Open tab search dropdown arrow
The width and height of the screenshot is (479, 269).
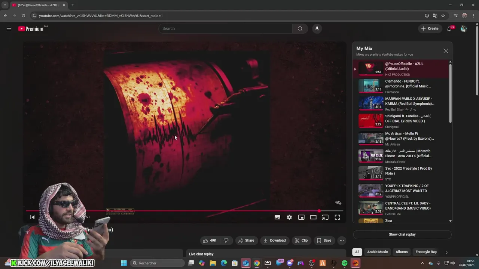point(5,5)
